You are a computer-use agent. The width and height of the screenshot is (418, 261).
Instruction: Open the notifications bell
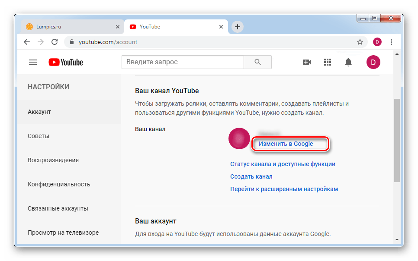point(348,62)
